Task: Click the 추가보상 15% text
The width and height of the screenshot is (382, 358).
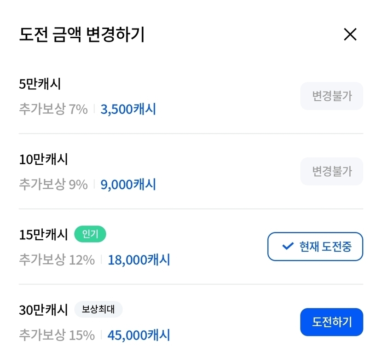Action: tap(57, 335)
